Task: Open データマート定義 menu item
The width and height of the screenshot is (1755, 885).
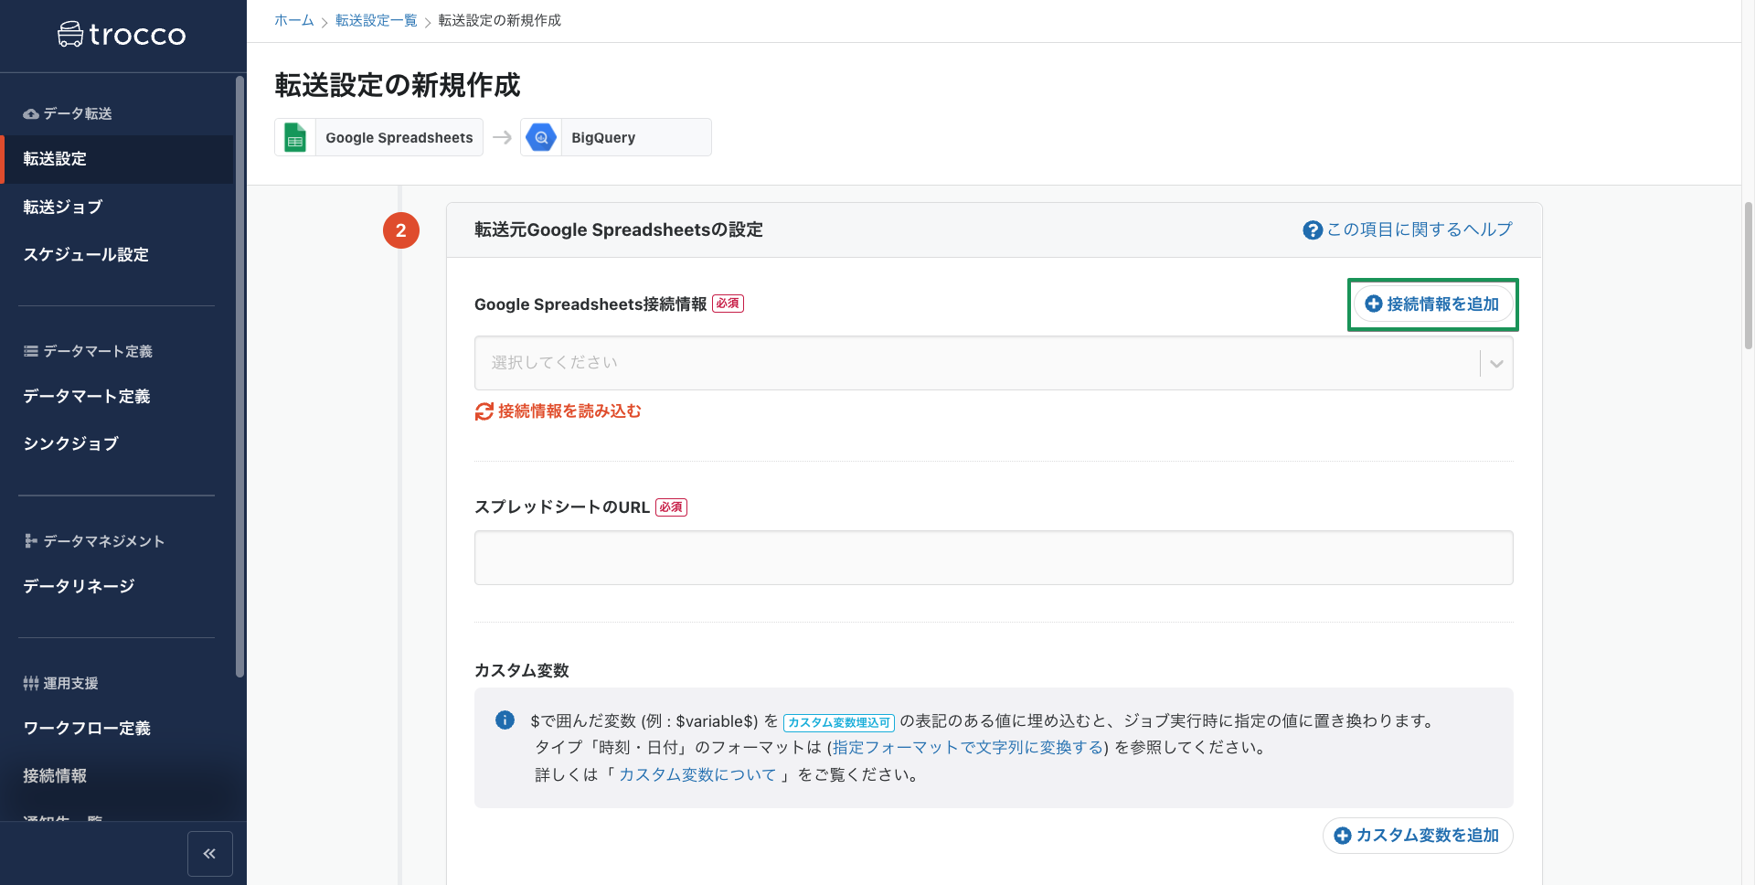Action: tap(117, 397)
